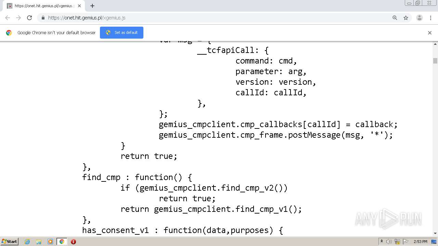Open File Explorer from taskbar
The image size is (438, 246).
(39, 242)
